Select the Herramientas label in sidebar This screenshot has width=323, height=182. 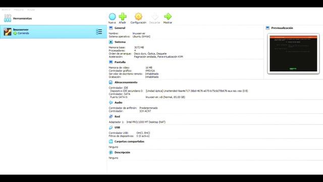click(22, 18)
